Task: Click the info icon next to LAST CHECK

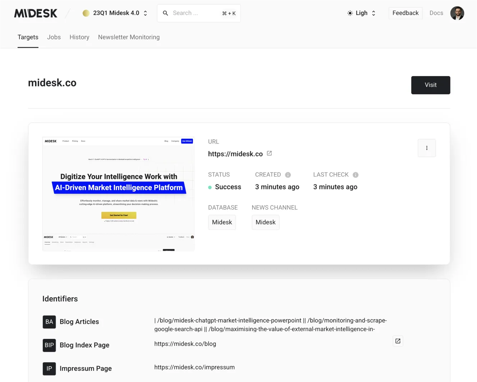Action: [356, 175]
